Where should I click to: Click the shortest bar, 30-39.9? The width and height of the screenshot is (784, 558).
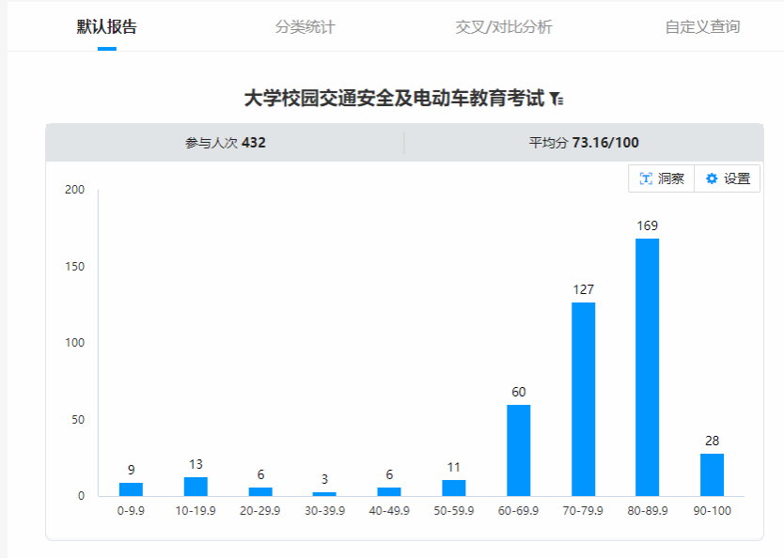pos(324,493)
